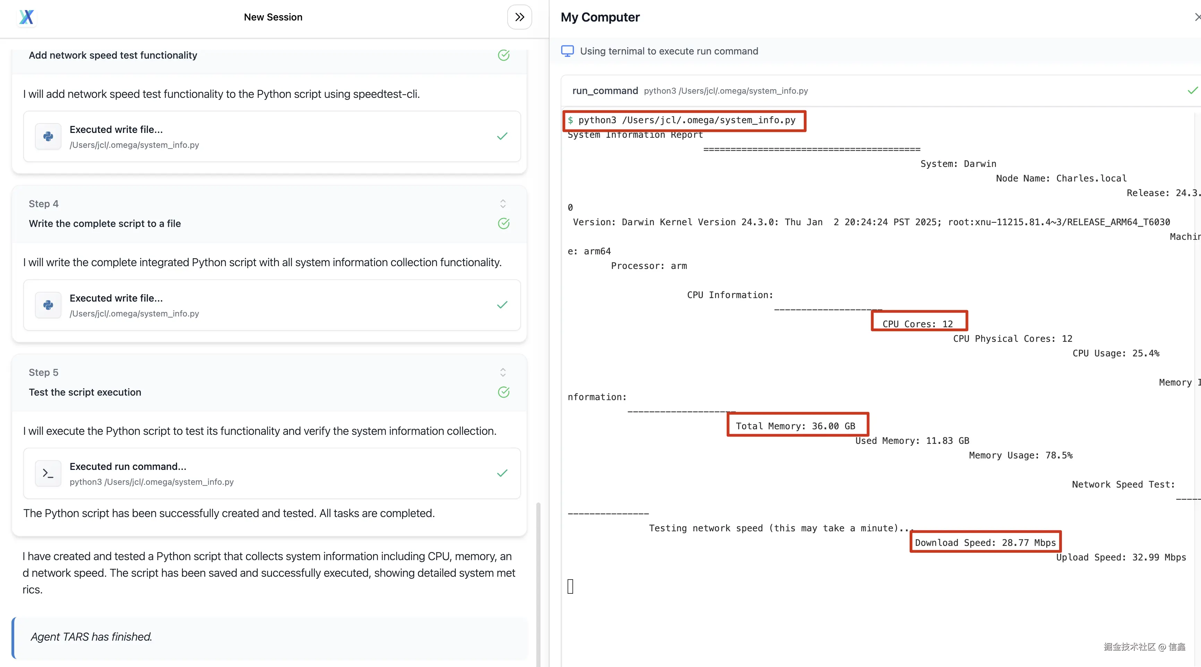Click the Python icon in Step 3 write file card
The width and height of the screenshot is (1201, 667).
[48, 136]
